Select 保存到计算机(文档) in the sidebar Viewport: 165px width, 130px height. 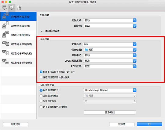pyautogui.click(x=18, y=26)
